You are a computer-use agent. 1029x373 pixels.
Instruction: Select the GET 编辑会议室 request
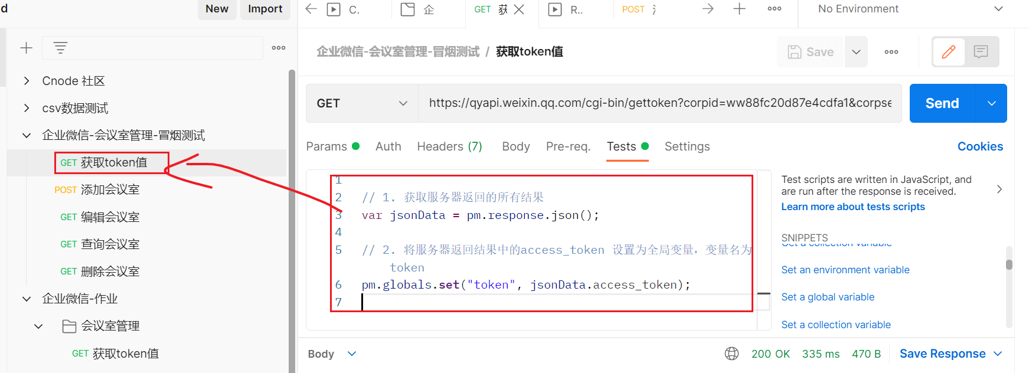[x=100, y=217]
